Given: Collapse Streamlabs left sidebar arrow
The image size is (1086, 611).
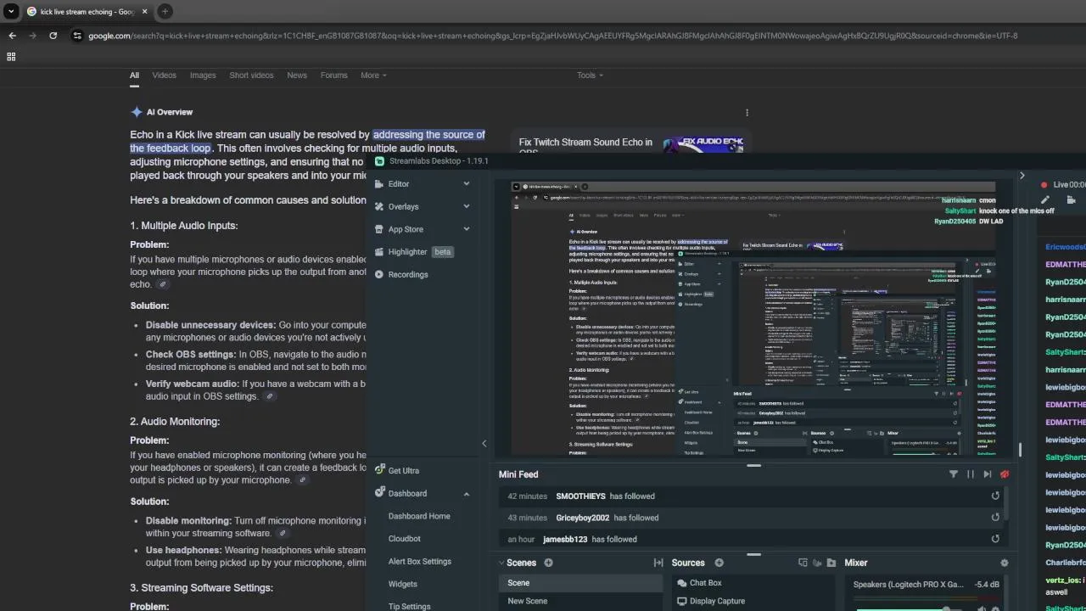Looking at the screenshot, I should click(x=484, y=443).
